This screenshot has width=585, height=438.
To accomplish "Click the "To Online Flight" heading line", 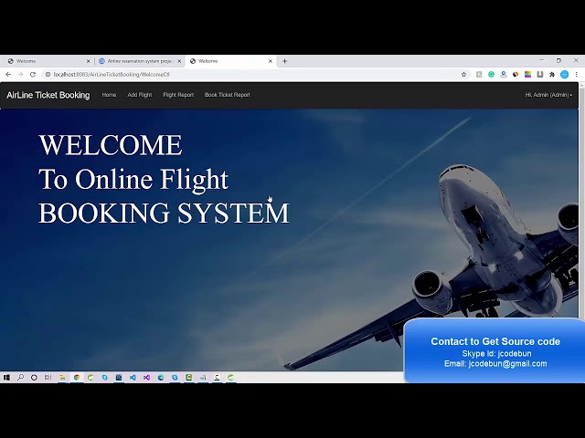I will pos(133,180).
